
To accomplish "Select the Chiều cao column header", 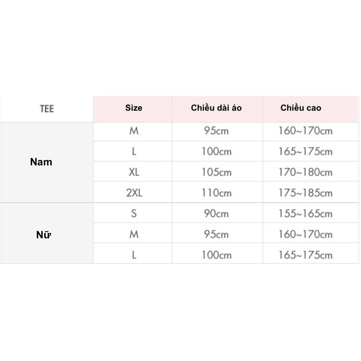I will click(301, 108).
